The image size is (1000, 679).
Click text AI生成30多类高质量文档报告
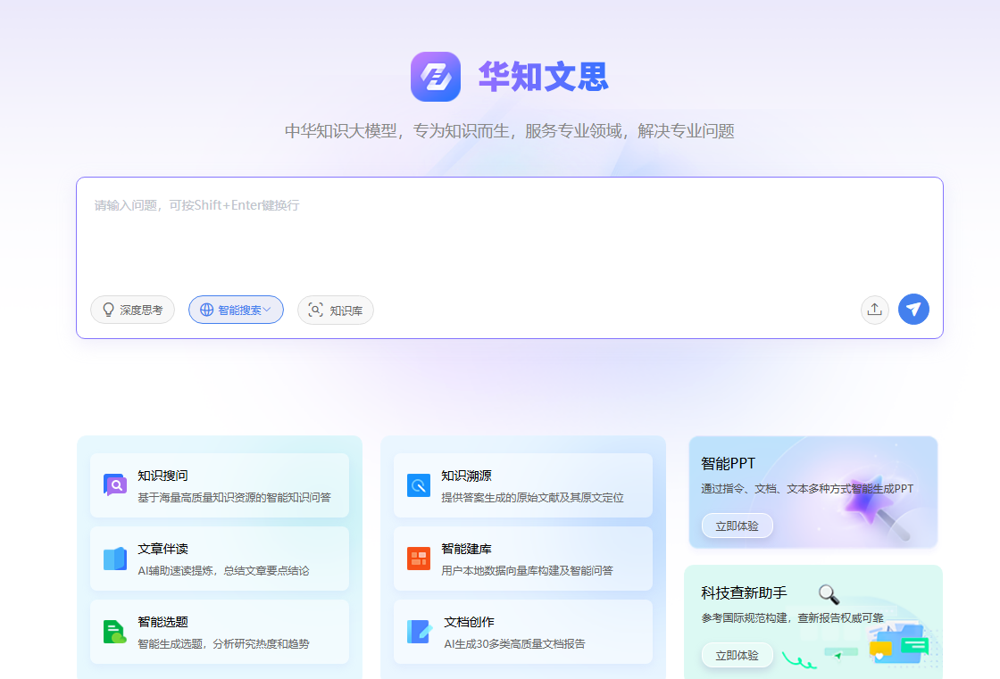pos(514,644)
